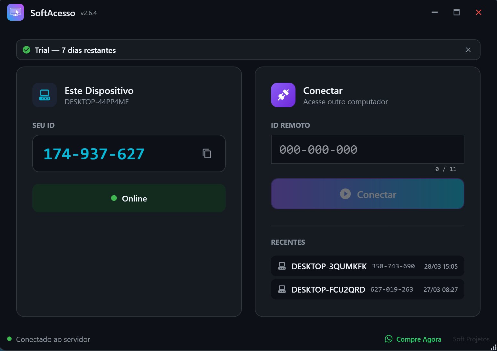Click the purple plug Conectar icon

click(x=283, y=95)
